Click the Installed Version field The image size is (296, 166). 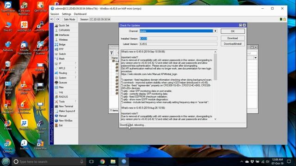(179, 39)
